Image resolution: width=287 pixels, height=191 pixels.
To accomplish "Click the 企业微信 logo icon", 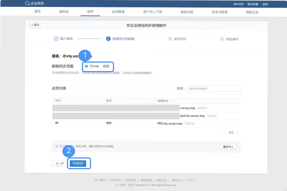I will tap(27, 3).
